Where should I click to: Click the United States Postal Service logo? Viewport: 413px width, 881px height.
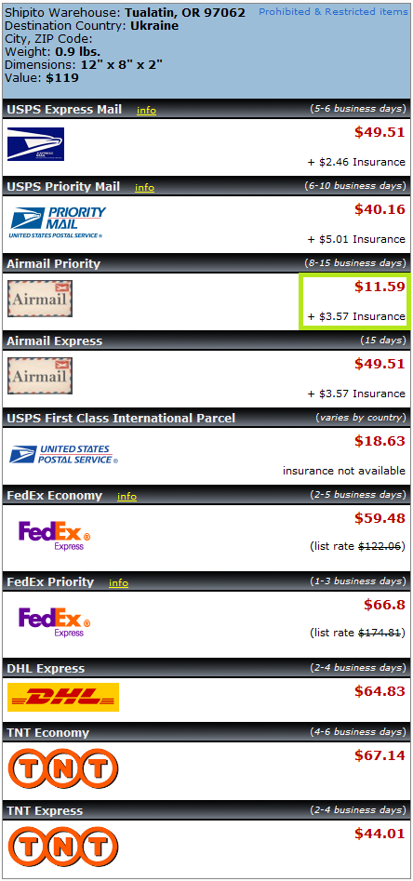[x=63, y=455]
